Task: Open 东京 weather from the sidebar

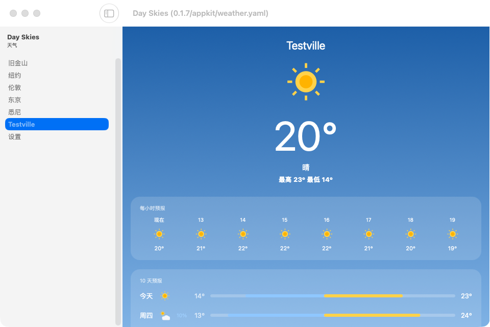Action: click(57, 100)
